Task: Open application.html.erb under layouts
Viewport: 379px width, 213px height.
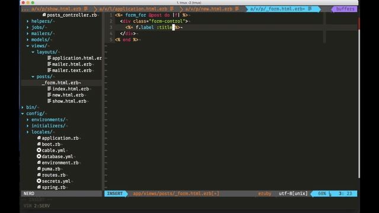Action: click(77, 58)
